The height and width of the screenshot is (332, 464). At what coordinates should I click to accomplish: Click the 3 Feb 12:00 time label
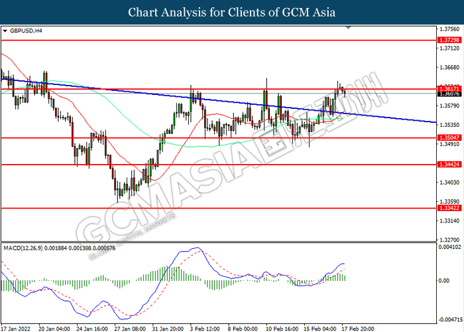(205, 329)
